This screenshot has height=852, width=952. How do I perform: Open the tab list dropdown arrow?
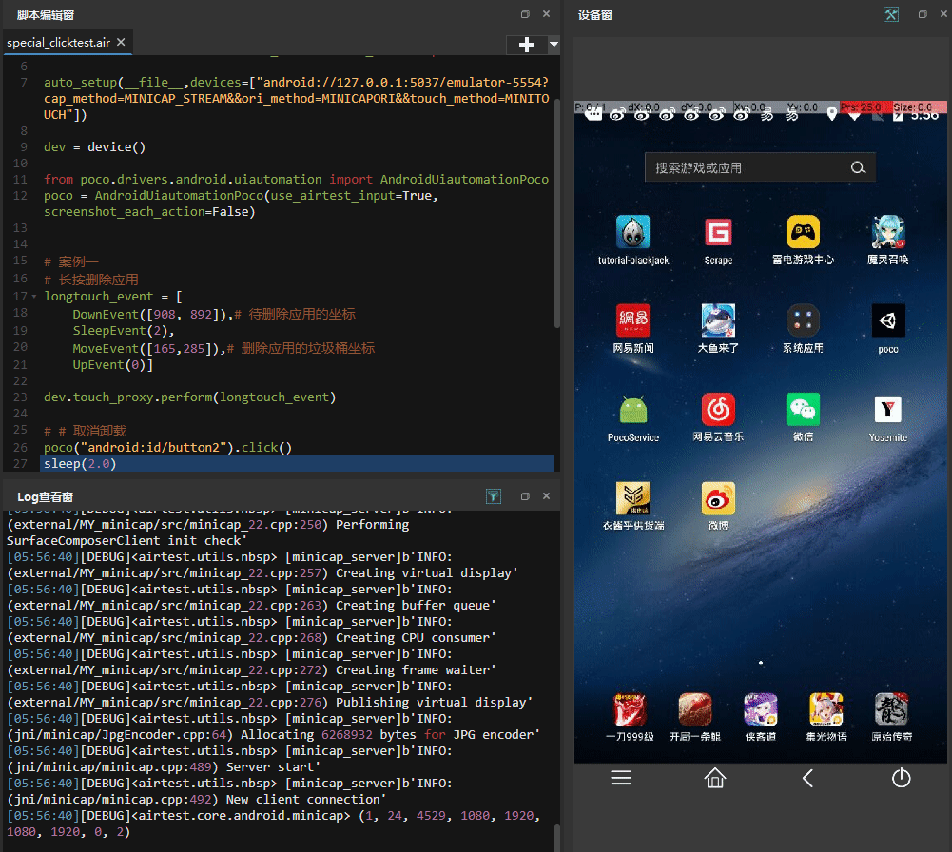click(x=554, y=45)
